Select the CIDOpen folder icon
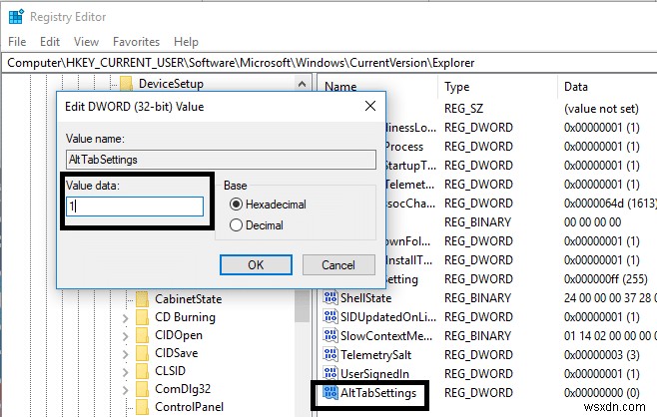657x417 pixels. pos(142,335)
